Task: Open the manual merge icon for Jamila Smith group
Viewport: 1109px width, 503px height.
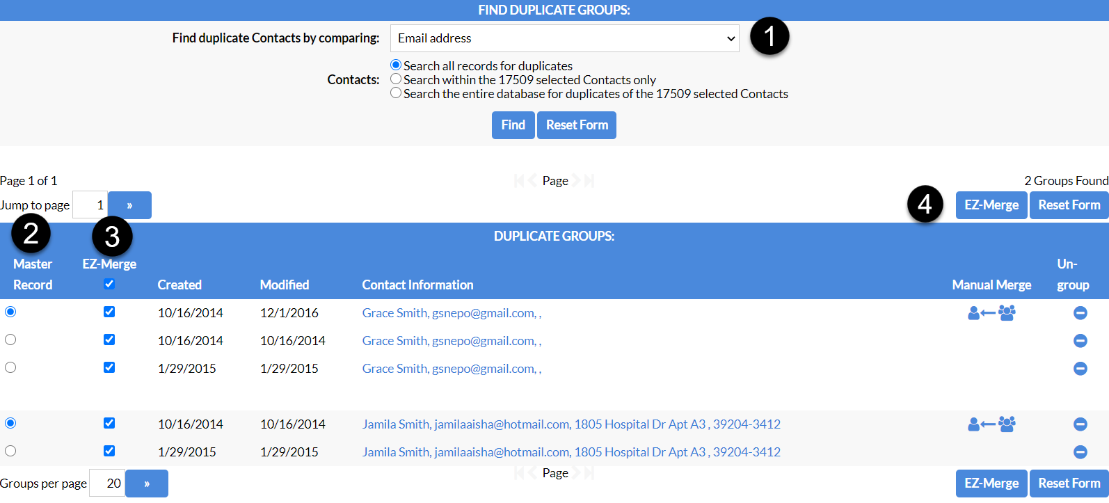Action: [x=991, y=424]
